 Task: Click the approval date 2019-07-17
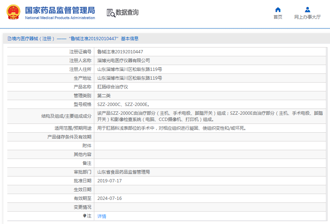[x=109, y=181]
